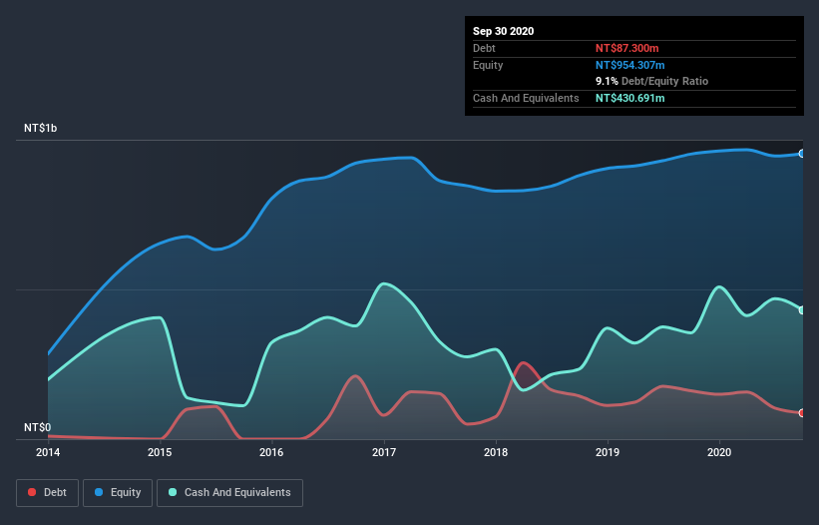Screen dimensions: 819x525
Task: Click the 2018 axis label
Action: [x=496, y=452]
